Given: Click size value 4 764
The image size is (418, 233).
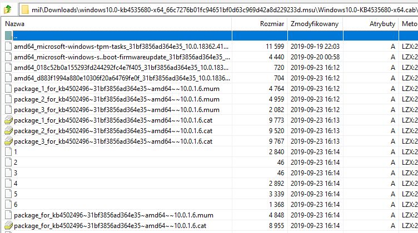Looking at the screenshot, I should click(x=276, y=89).
